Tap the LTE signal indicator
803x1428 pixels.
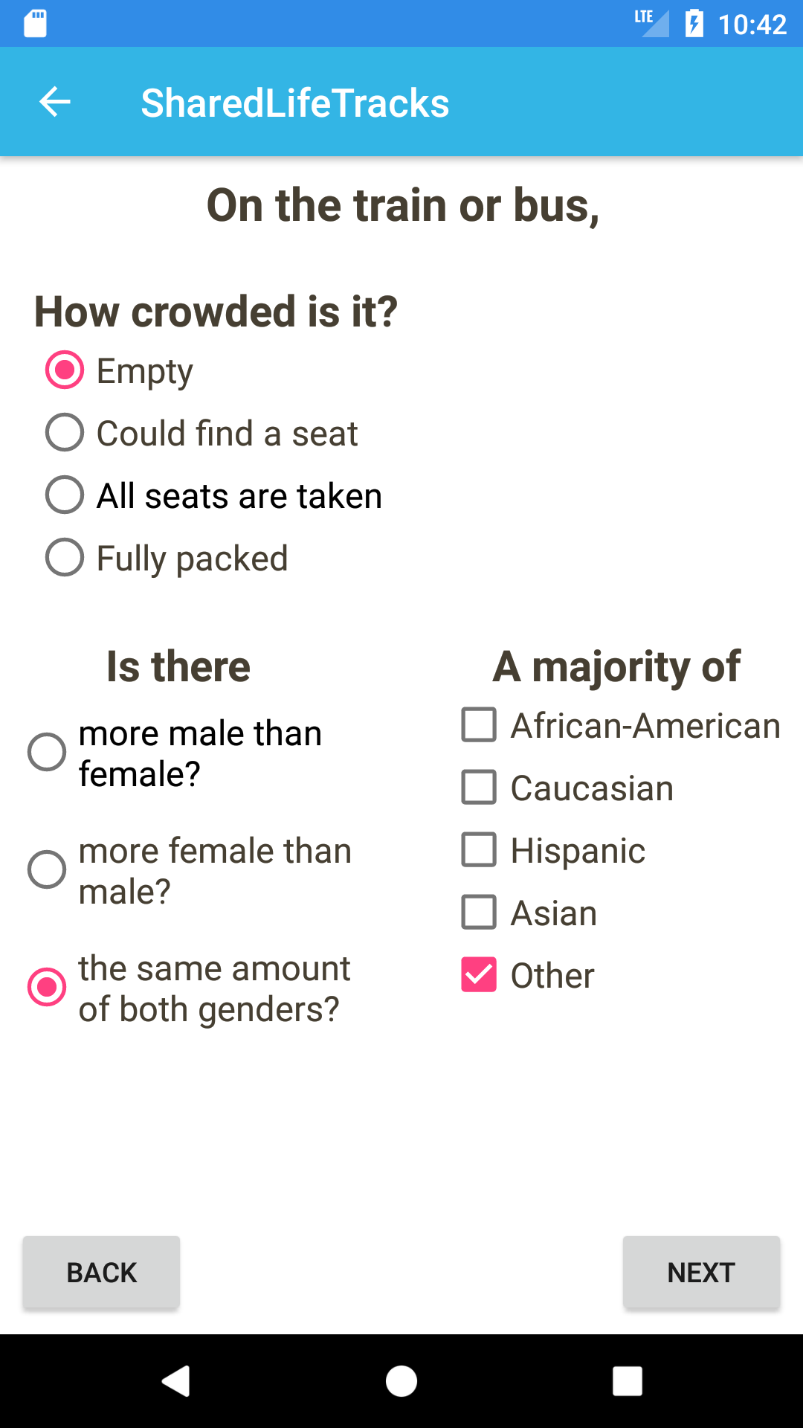[x=651, y=22]
